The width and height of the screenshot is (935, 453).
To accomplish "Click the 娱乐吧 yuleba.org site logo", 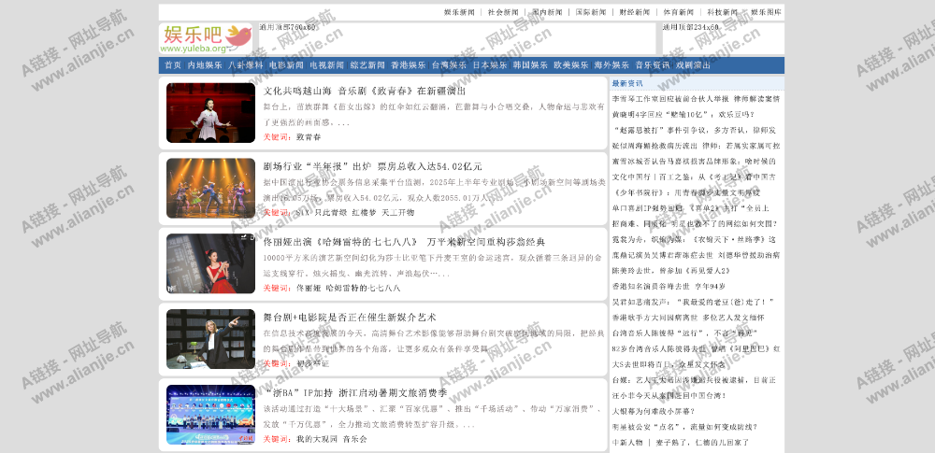I will point(206,38).
